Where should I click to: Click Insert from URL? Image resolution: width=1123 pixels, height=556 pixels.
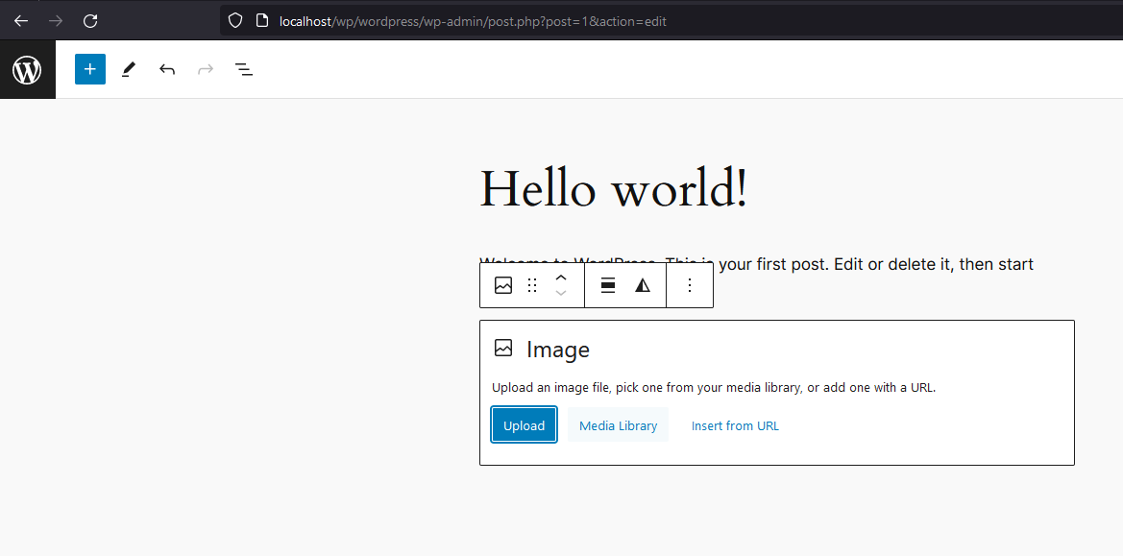click(735, 424)
